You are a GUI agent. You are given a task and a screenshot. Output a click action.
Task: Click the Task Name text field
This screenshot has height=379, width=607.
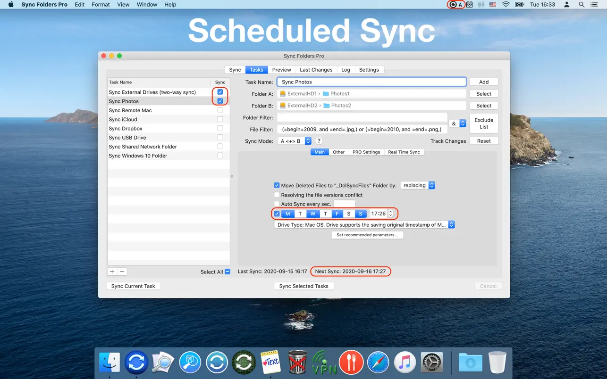(x=371, y=82)
